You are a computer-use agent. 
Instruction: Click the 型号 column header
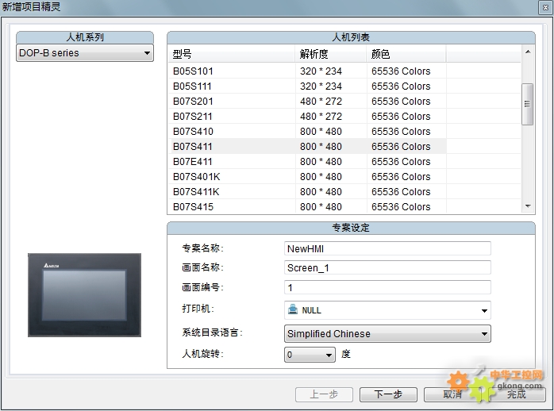232,54
